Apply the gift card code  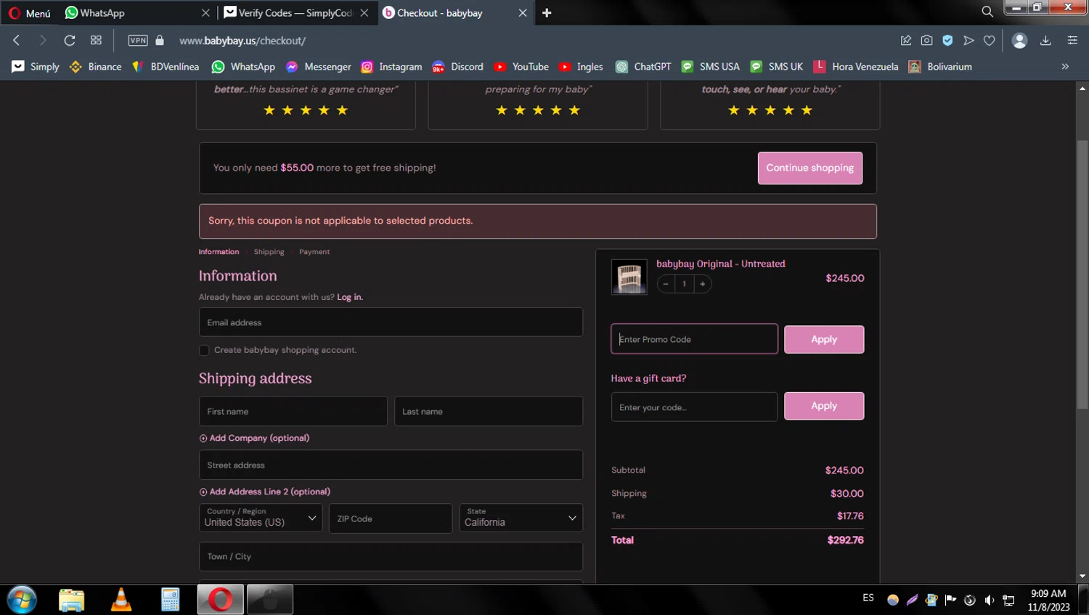click(824, 406)
